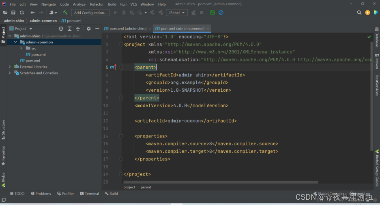The width and height of the screenshot is (380, 205).
Task: Click the Build project hammer icon
Action: tap(65, 13)
